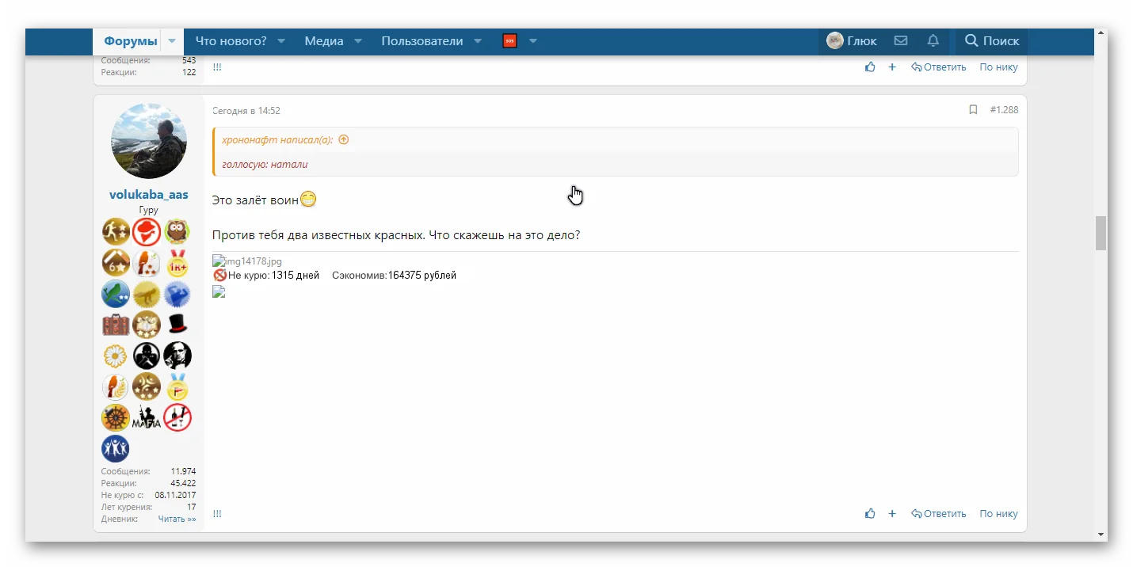Expand the Пользователи dropdown arrow
The height and width of the screenshot is (567, 1133).
477,40
